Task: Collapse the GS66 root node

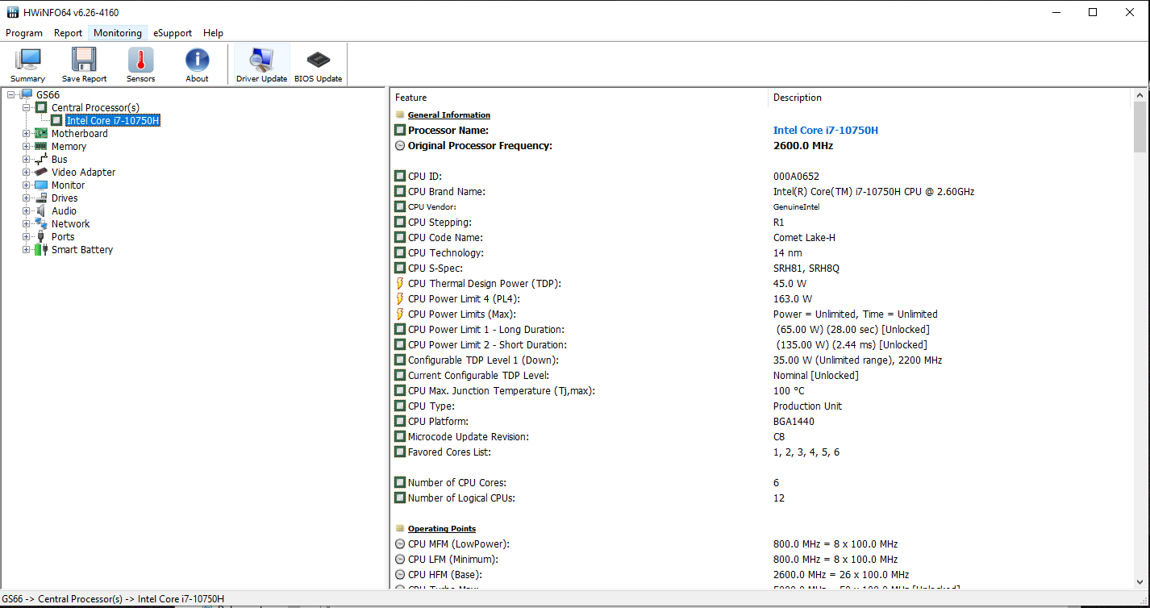Action: pyautogui.click(x=11, y=95)
